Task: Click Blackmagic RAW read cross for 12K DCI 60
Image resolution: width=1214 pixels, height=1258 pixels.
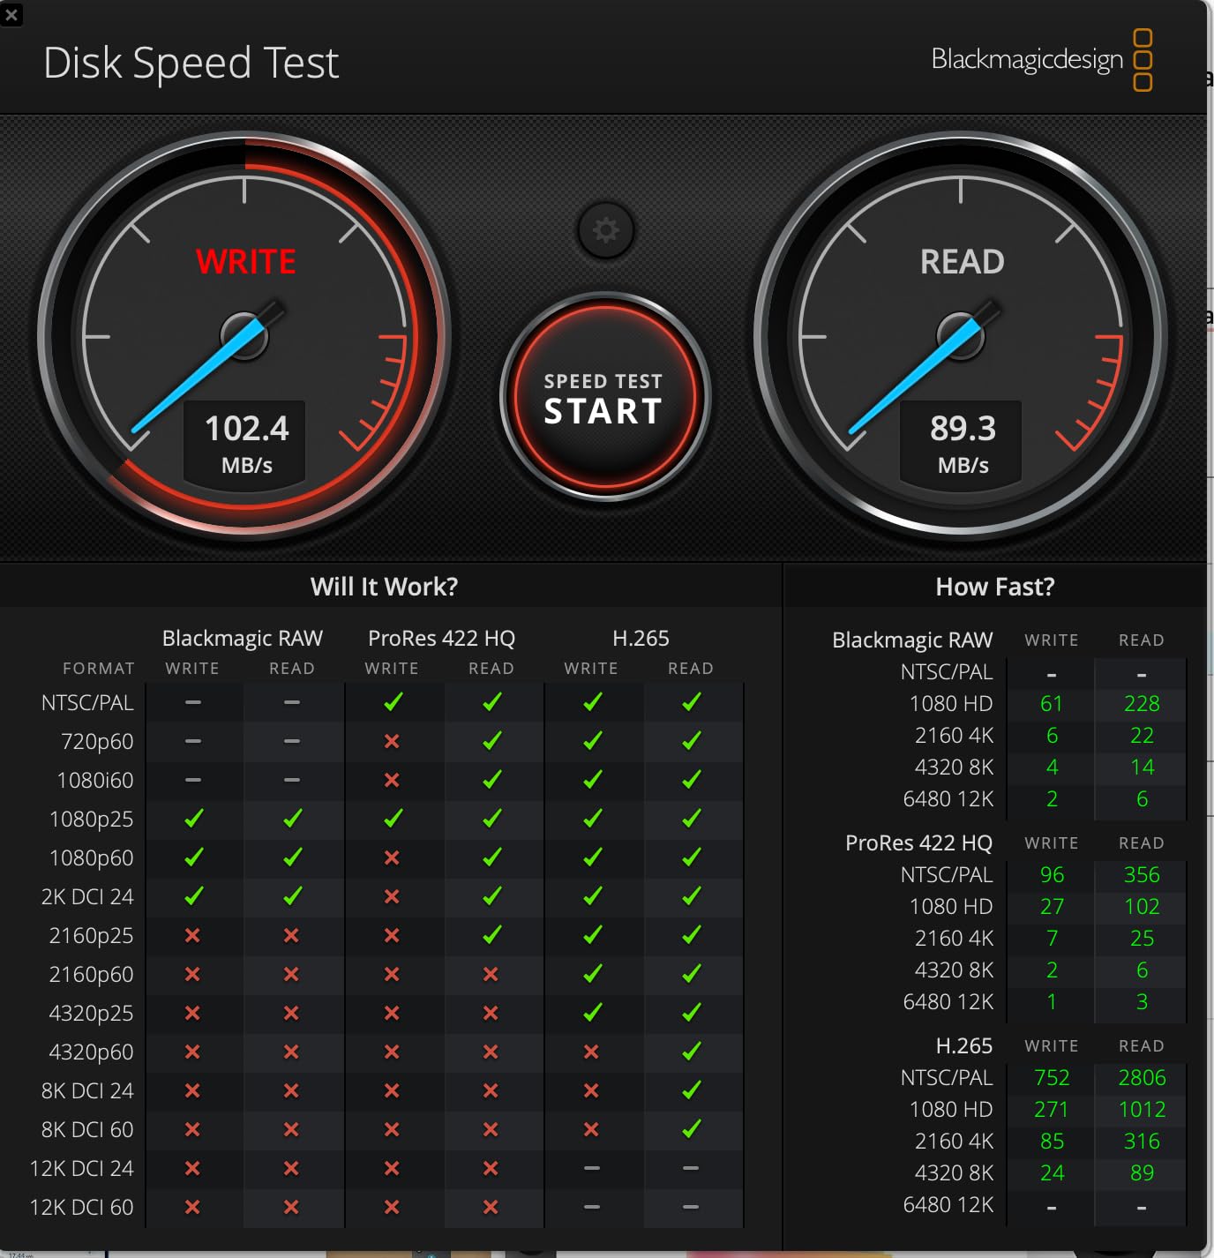Action: pos(291,1207)
